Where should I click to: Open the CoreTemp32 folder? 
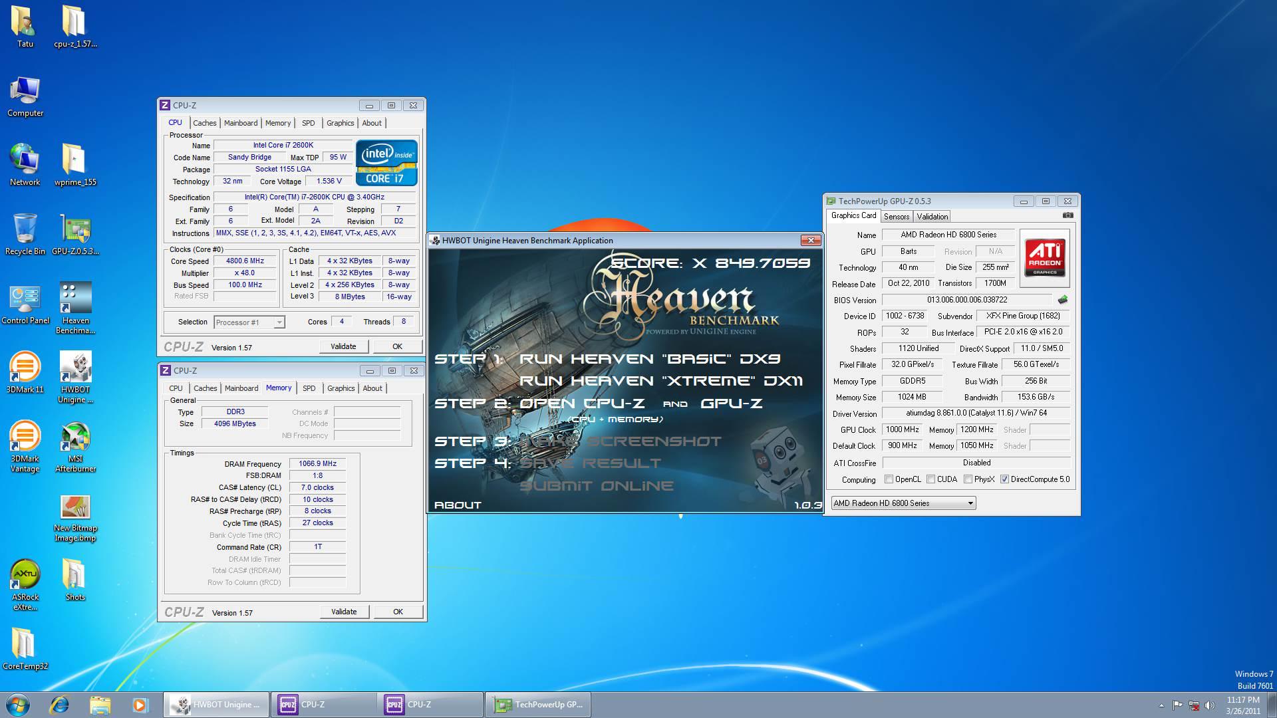25,649
